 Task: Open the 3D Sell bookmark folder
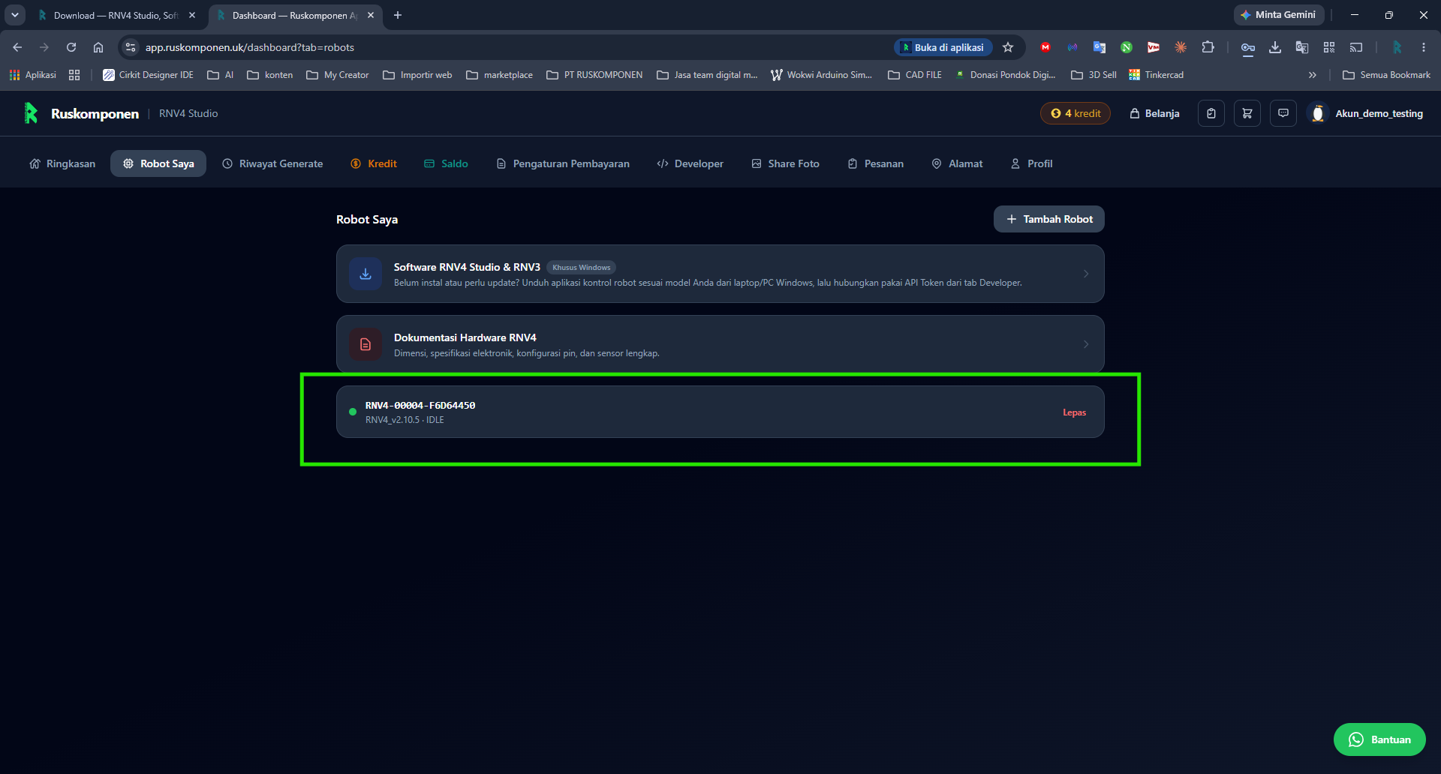coord(1094,75)
